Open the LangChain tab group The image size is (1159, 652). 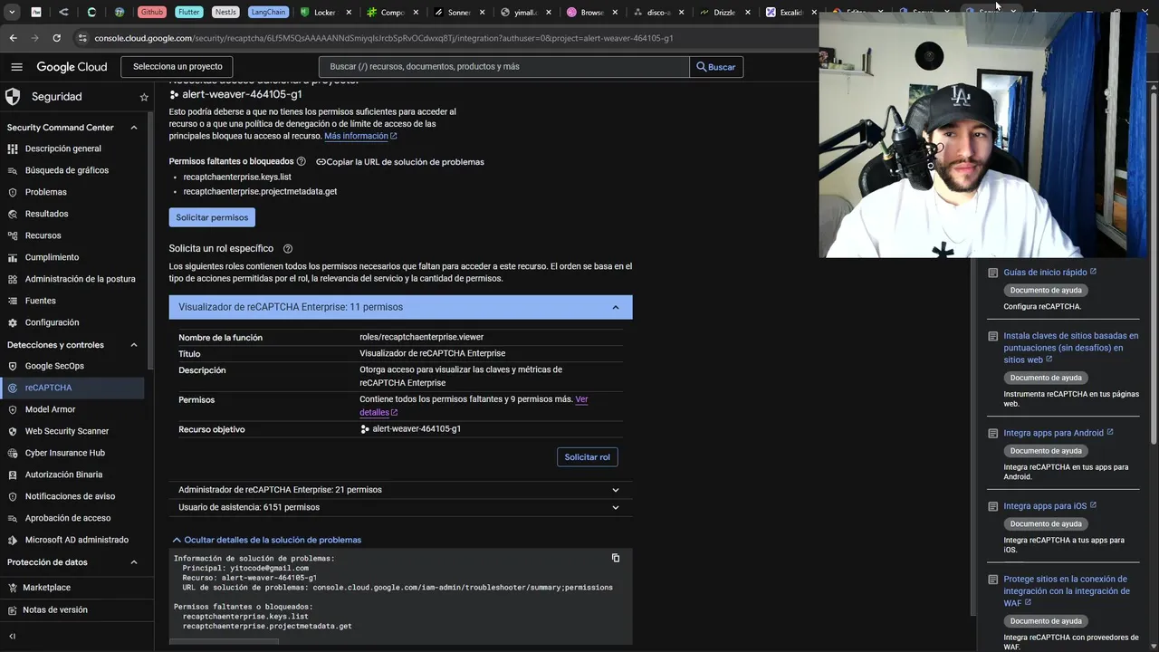point(267,13)
